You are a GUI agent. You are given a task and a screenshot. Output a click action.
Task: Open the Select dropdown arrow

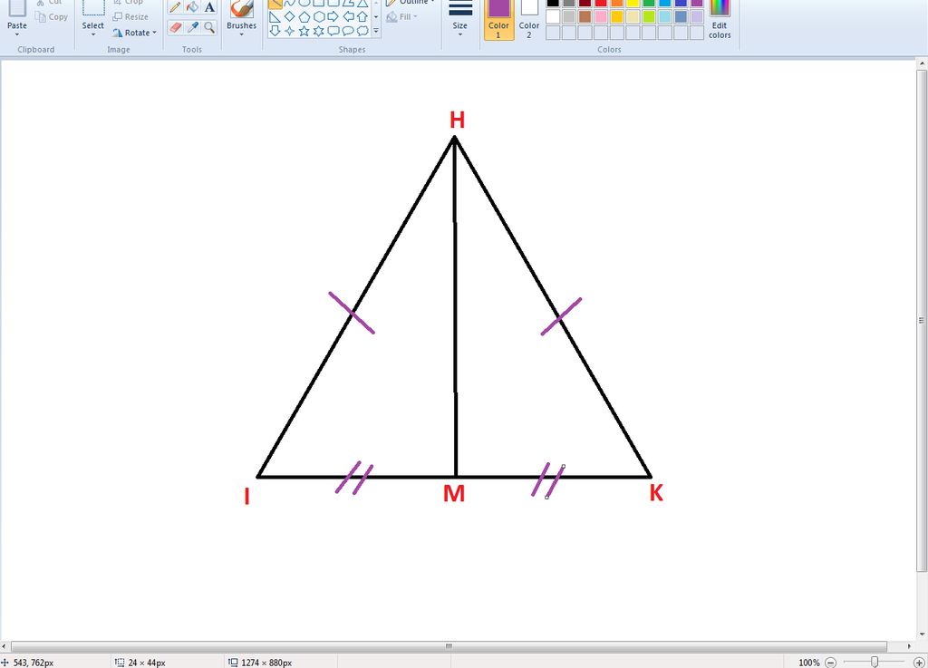pyautogui.click(x=93, y=35)
